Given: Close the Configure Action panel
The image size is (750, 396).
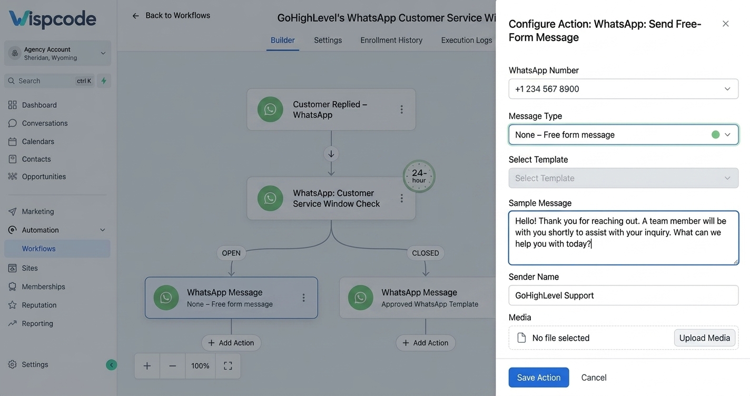Looking at the screenshot, I should click(x=726, y=24).
